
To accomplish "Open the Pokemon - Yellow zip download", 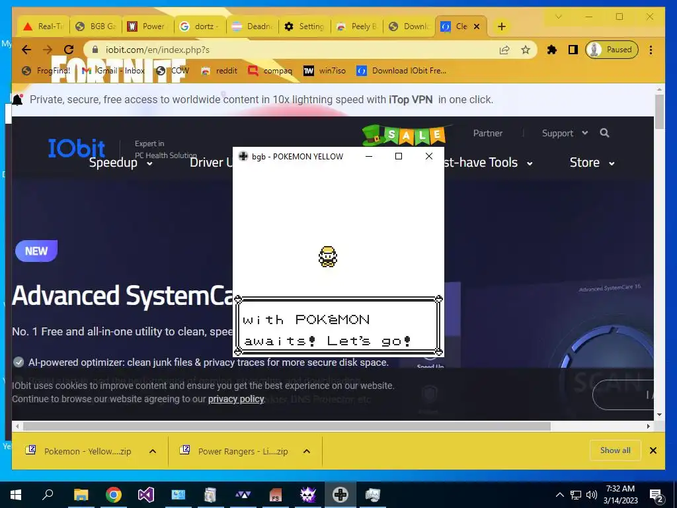I will click(79, 451).
